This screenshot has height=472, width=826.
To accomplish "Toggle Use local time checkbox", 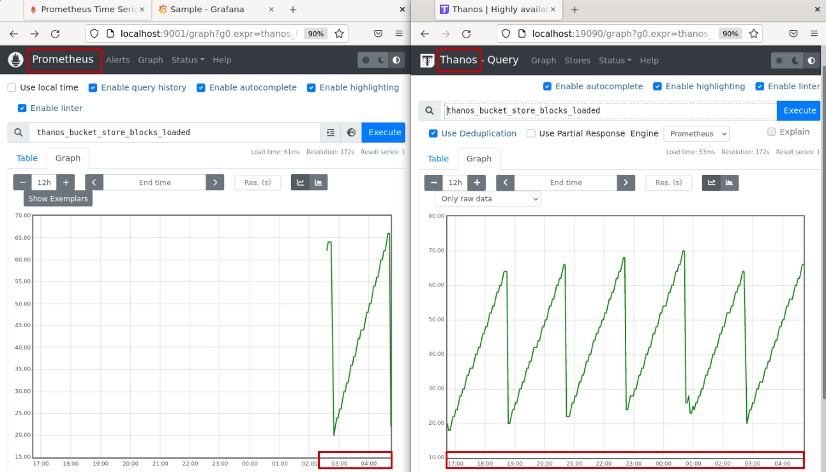I will (x=12, y=87).
